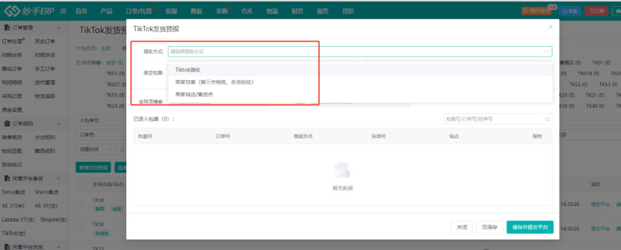Open 首页 in top navigation

[x=81, y=11]
